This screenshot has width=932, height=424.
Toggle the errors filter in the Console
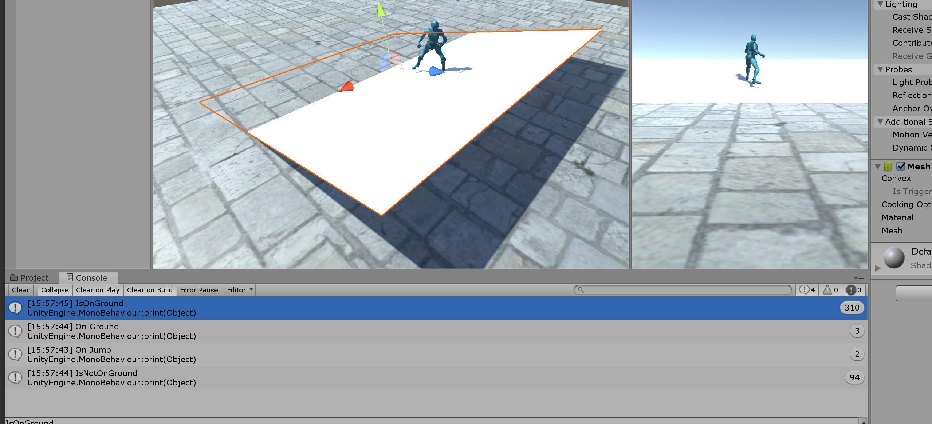pyautogui.click(x=854, y=290)
